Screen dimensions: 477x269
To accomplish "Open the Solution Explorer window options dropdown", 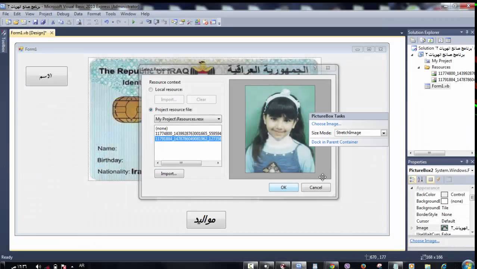I will point(462,32).
